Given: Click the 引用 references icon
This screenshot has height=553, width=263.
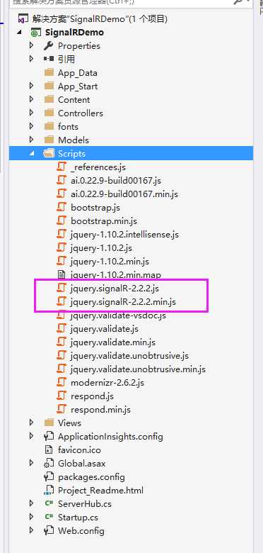Looking at the screenshot, I should (49, 60).
